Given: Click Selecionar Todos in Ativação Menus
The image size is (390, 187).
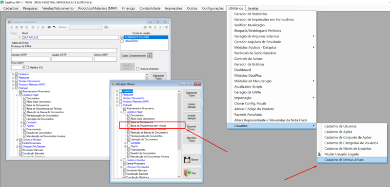Looking at the screenshot, I should pyautogui.click(x=192, y=94).
